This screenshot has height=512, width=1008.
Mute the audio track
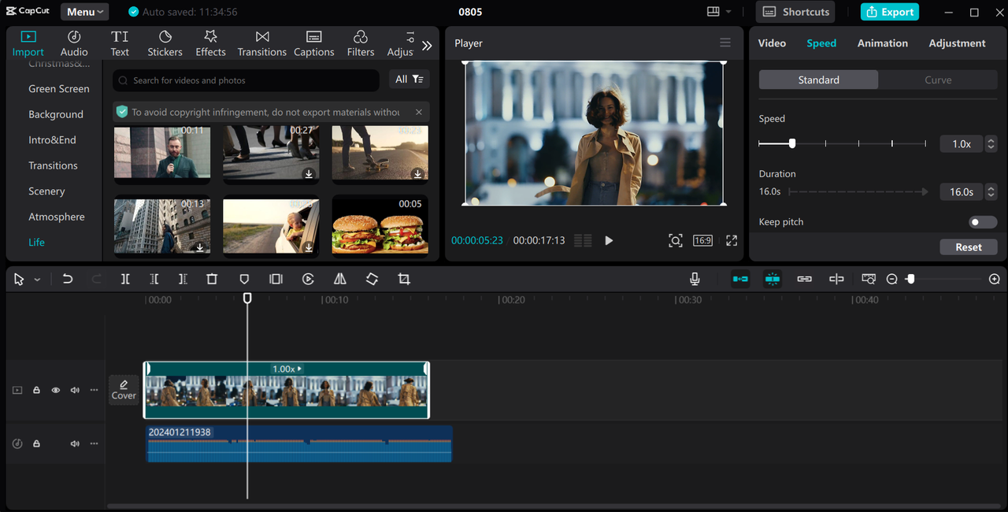[x=75, y=443]
